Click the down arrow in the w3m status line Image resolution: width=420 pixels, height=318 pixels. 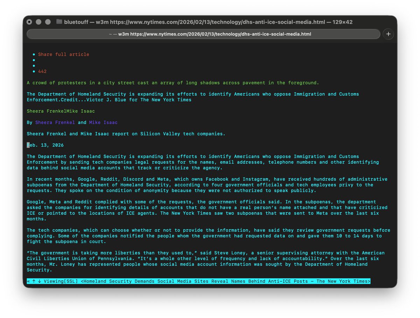point(40,281)
